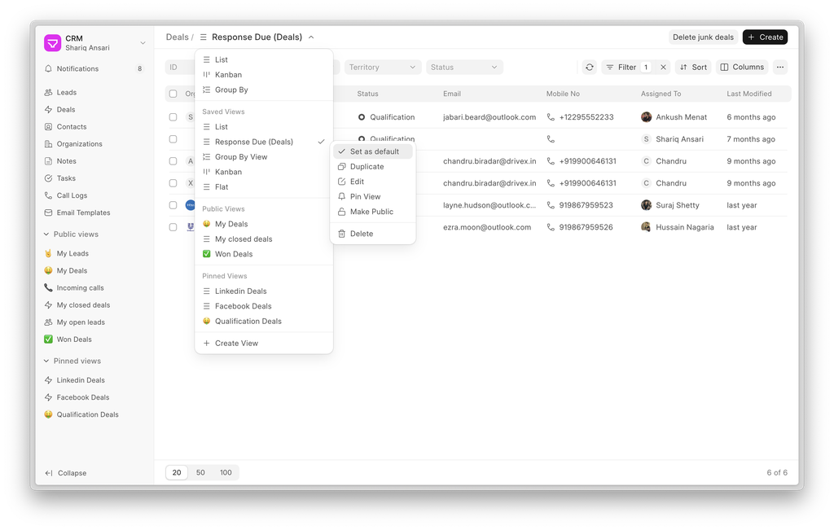
Task: Click the refresh list icon
Action: coord(590,68)
